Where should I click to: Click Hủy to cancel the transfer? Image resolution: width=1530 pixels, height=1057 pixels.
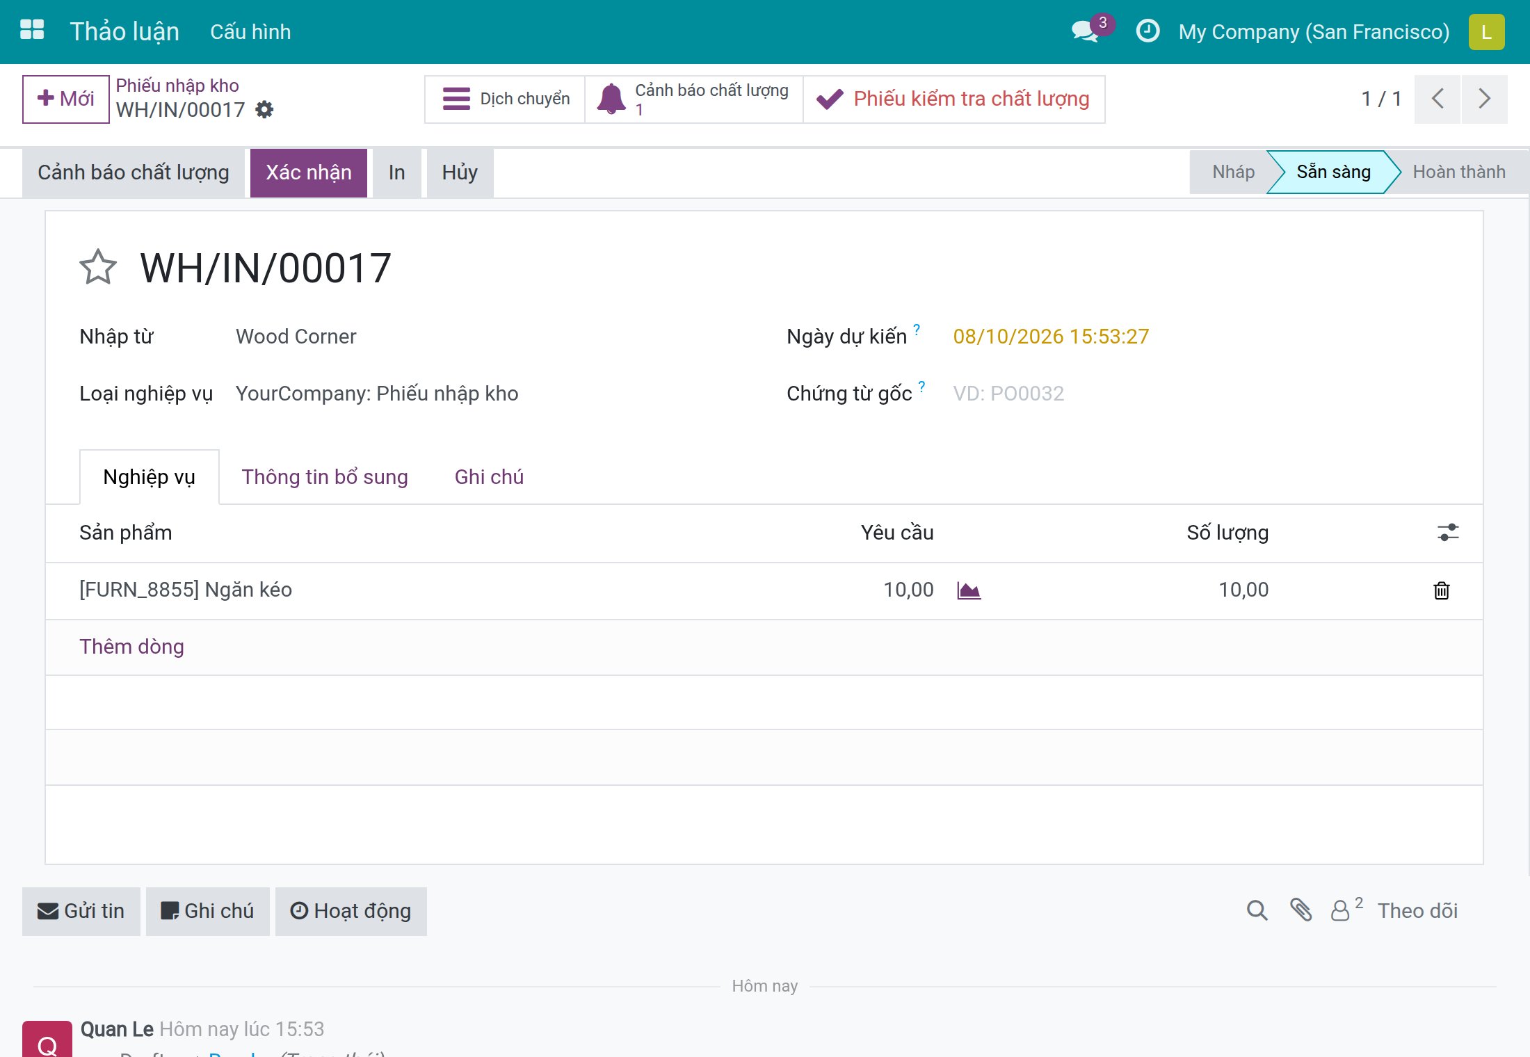point(460,172)
